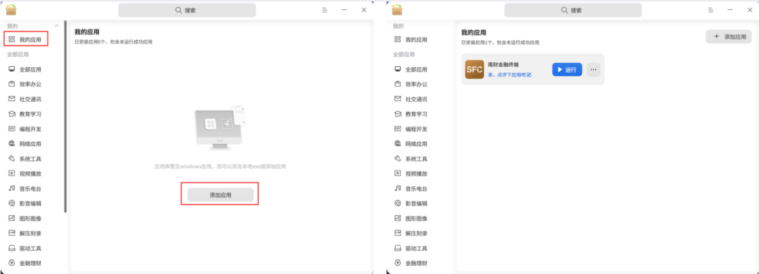The width and height of the screenshot is (759, 274).
Task: Click the 添加应用 button in left window center
Action: [x=220, y=195]
